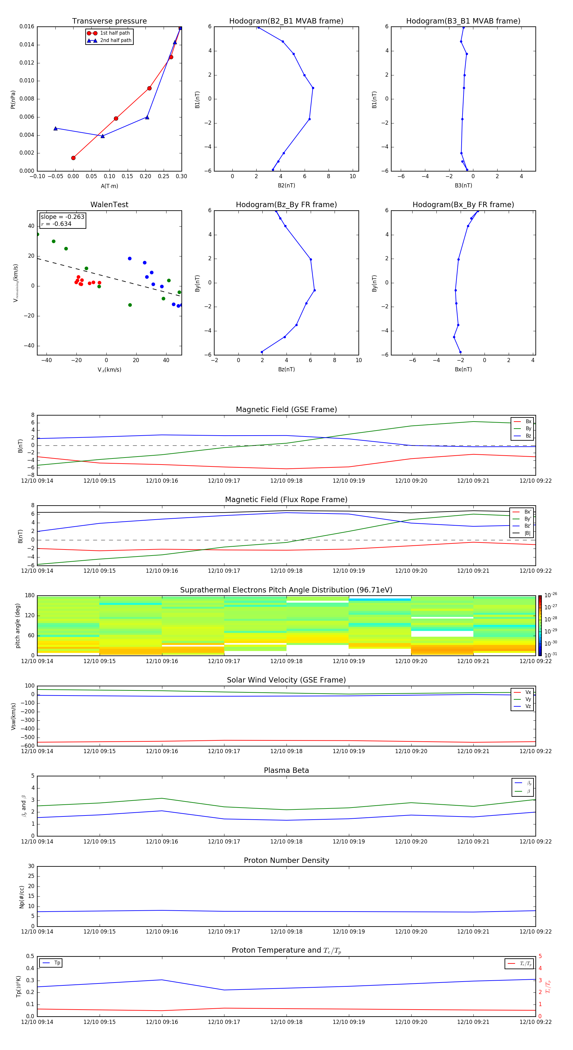The width and height of the screenshot is (573, 1050).
Task: Select the "r = -0.634" annotation
Action: tap(56, 224)
